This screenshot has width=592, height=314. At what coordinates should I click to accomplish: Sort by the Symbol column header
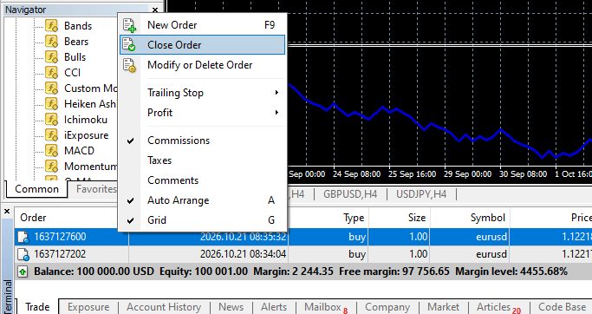pos(488,218)
